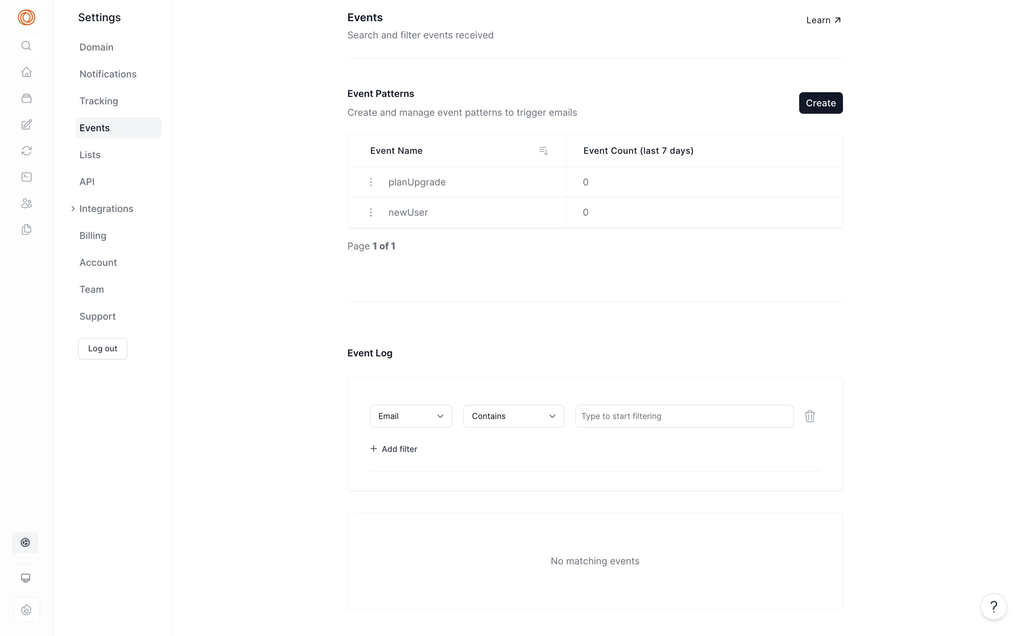Open the three-dot menu for planUpgrade
1018x636 pixels.
point(371,182)
